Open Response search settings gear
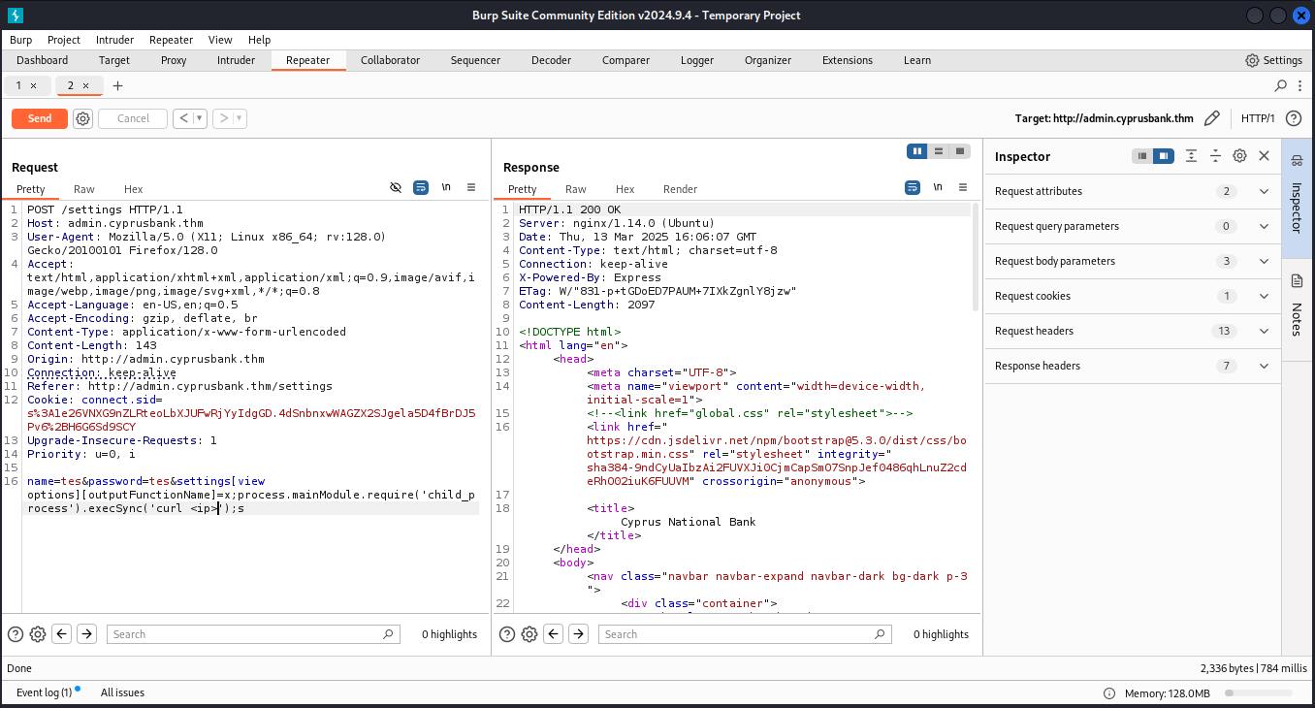Image resolution: width=1315 pixels, height=708 pixels. pos(529,634)
